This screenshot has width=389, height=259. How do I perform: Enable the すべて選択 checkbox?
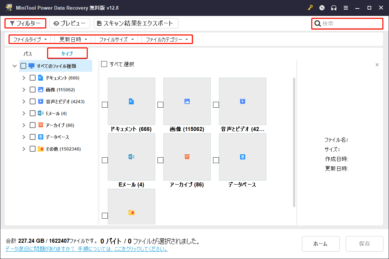point(104,64)
